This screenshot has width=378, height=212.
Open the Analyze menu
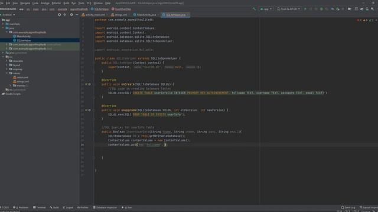(45, 3)
